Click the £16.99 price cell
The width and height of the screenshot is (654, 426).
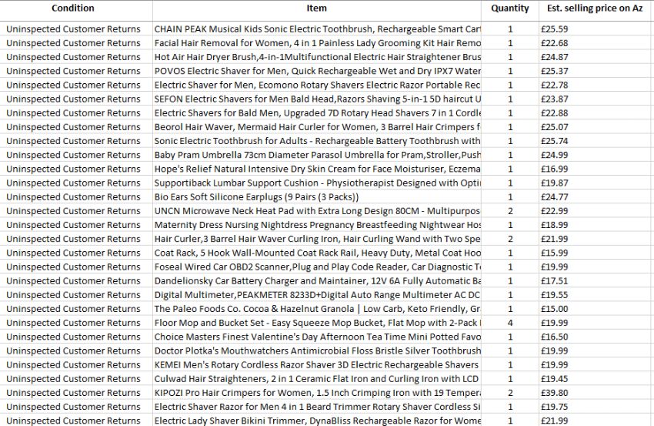[x=596, y=169]
